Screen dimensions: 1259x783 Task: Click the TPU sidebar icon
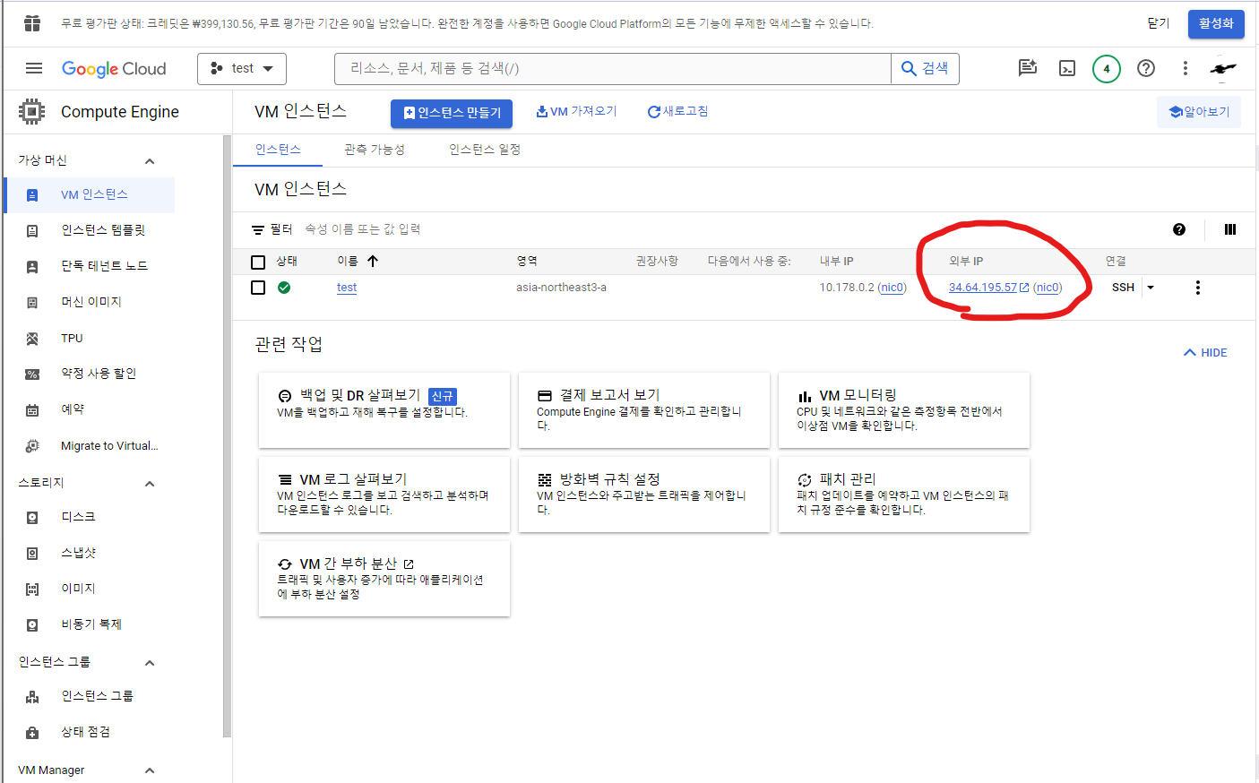(x=32, y=339)
